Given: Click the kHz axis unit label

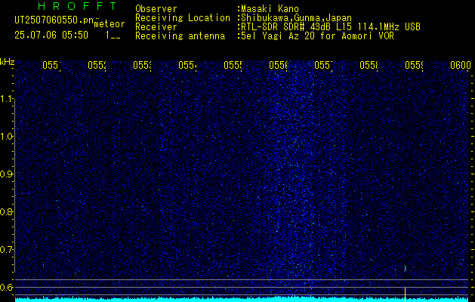Looking at the screenshot, I should (8, 62).
